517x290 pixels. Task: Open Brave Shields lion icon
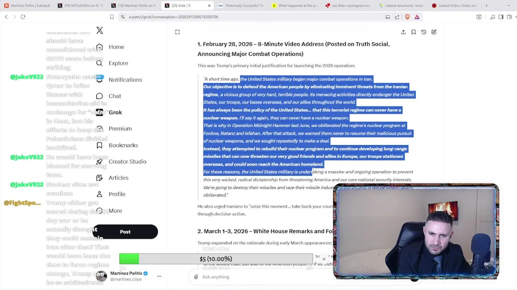point(407,17)
